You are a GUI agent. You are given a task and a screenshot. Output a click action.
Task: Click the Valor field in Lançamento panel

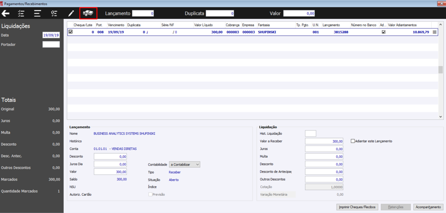click(x=110, y=172)
